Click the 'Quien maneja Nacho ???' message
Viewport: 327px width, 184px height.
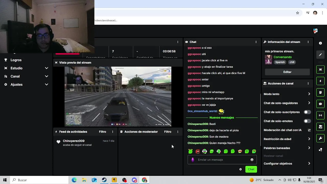coord(225,143)
